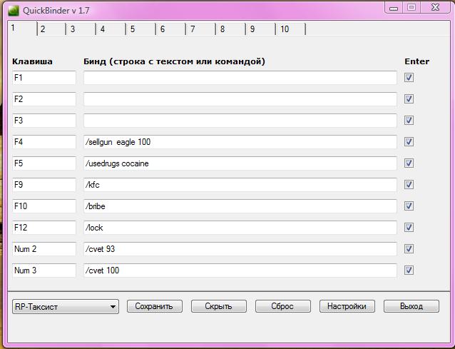Click the Выход exit button
Viewport: 455px width, 349px height.
point(411,306)
